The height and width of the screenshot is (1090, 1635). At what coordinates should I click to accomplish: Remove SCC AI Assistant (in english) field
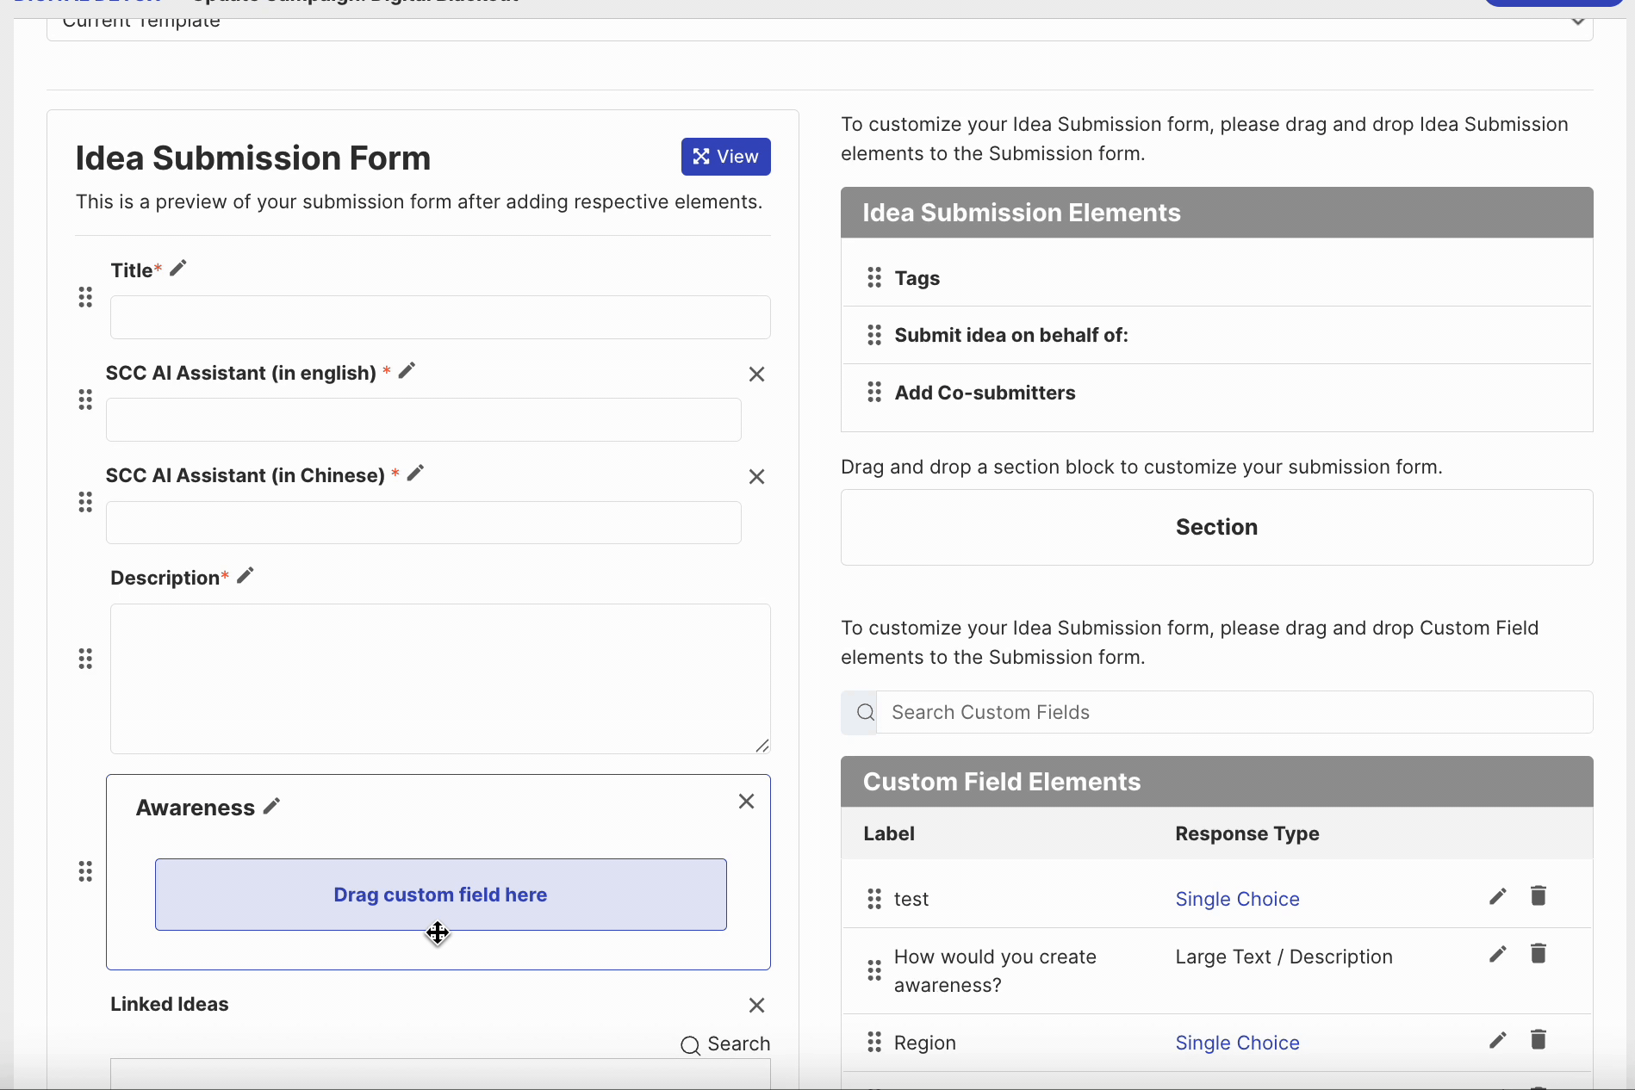tap(756, 375)
